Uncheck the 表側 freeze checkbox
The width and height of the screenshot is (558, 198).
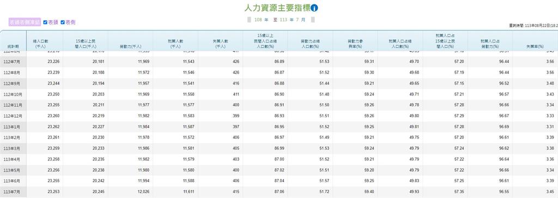point(63,22)
